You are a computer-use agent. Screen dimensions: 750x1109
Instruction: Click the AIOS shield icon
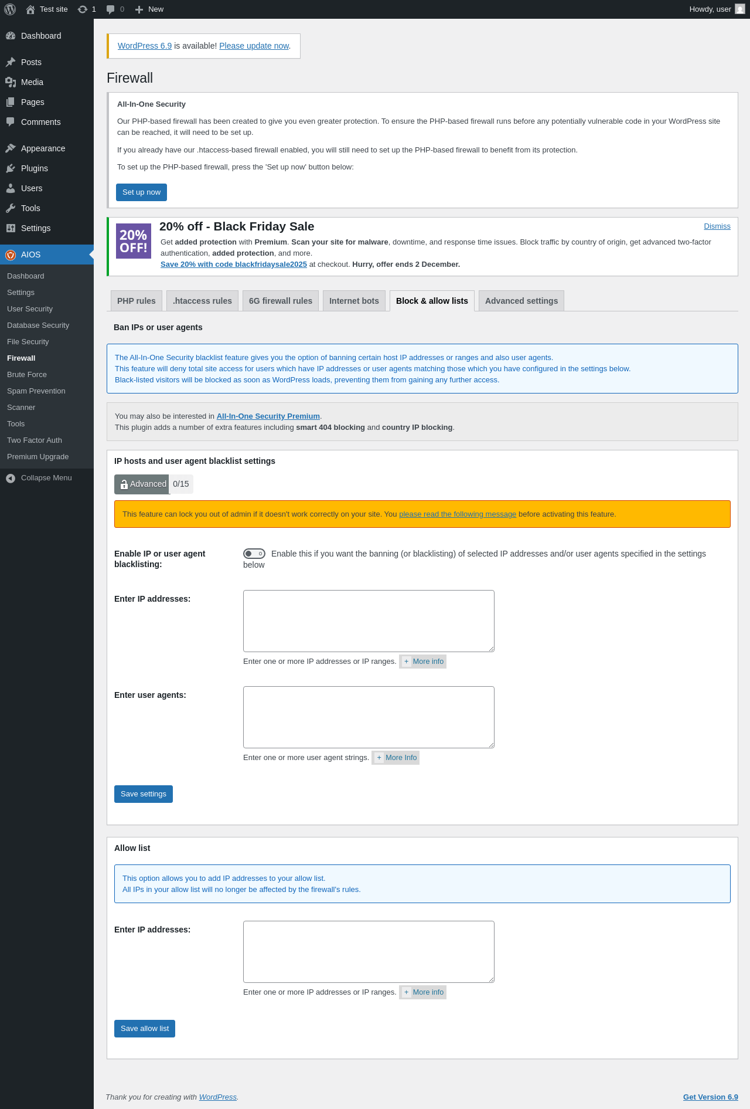(11, 255)
